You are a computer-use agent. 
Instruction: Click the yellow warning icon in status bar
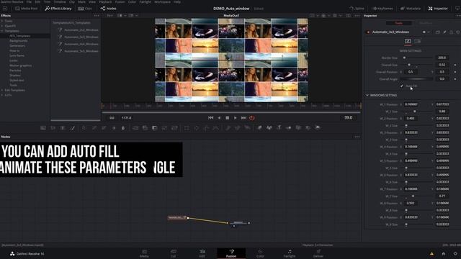(431, 254)
